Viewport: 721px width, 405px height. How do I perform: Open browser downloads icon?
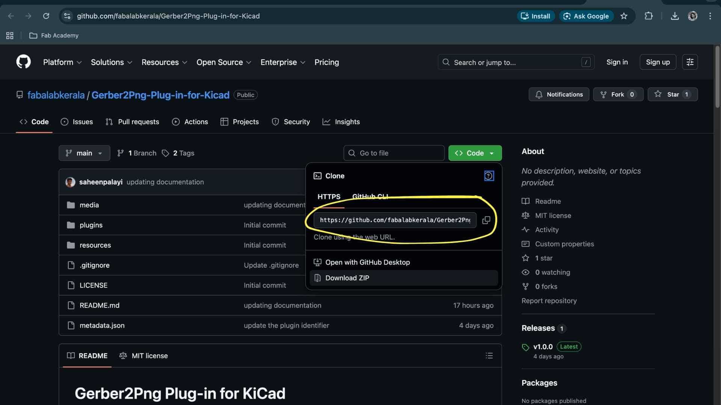[x=675, y=16]
